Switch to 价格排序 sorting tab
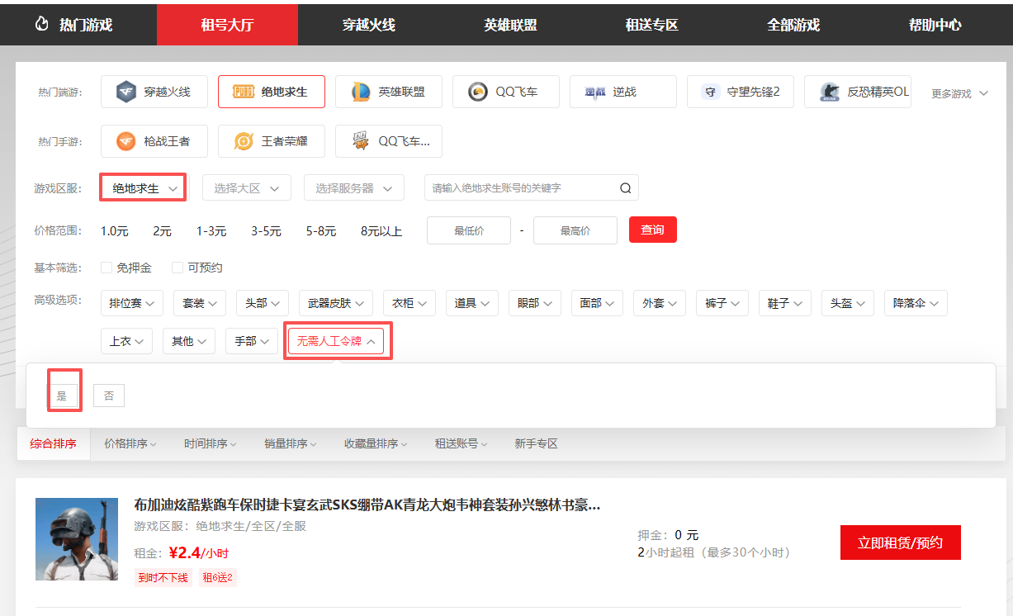 pyautogui.click(x=130, y=443)
